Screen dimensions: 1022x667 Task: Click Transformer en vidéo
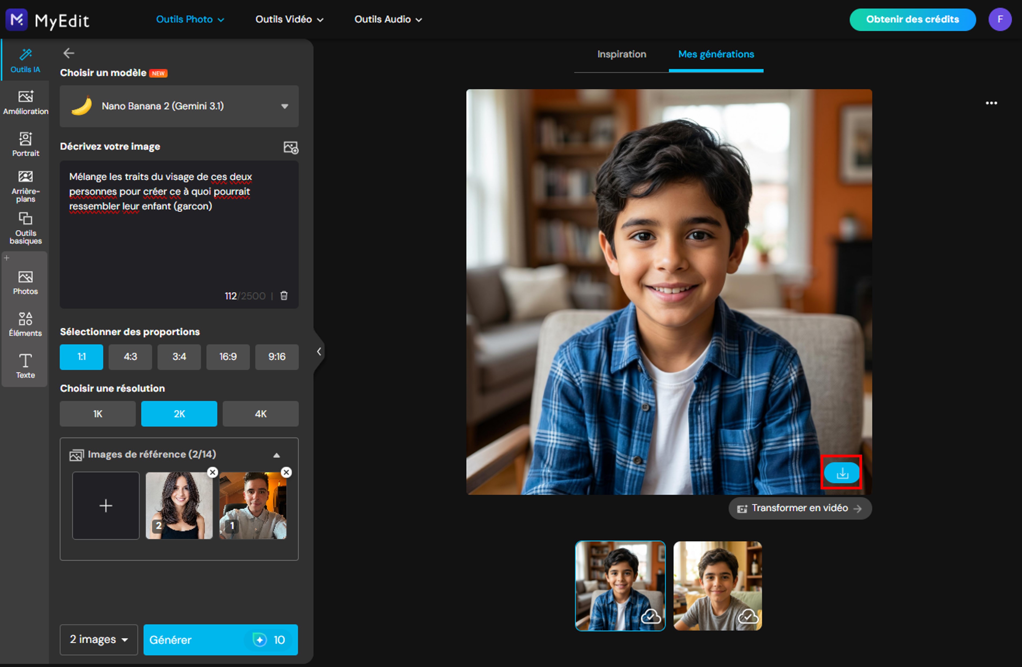tap(800, 508)
